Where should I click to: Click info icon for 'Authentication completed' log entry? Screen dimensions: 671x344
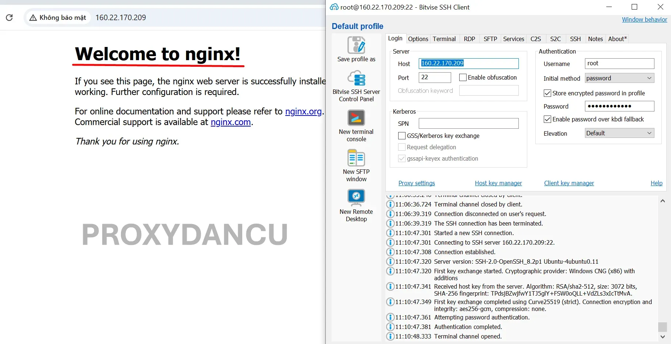coord(390,327)
